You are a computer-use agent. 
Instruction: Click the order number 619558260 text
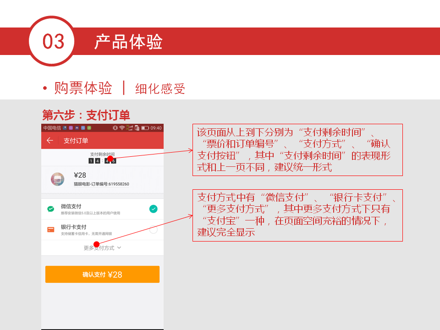[119, 184]
